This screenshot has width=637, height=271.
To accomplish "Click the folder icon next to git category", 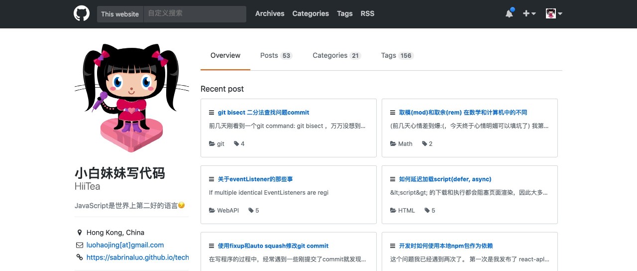I will pyautogui.click(x=212, y=144).
